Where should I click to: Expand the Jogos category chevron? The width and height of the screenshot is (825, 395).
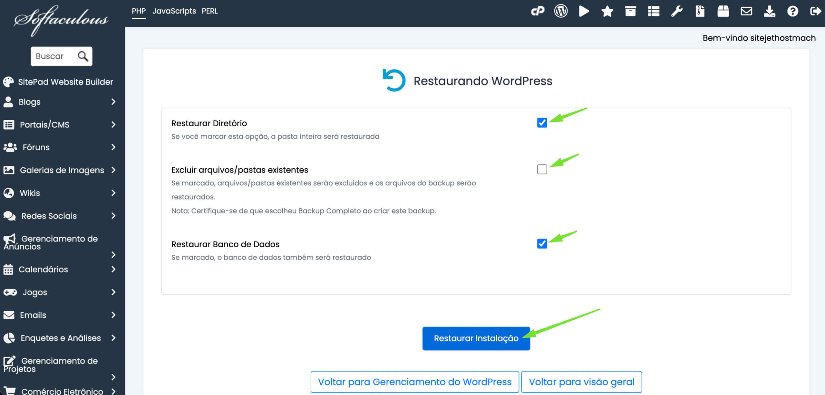click(113, 292)
